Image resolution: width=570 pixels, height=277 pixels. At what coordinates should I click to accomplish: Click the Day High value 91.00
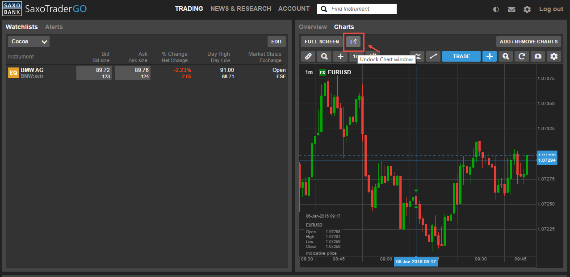(227, 70)
